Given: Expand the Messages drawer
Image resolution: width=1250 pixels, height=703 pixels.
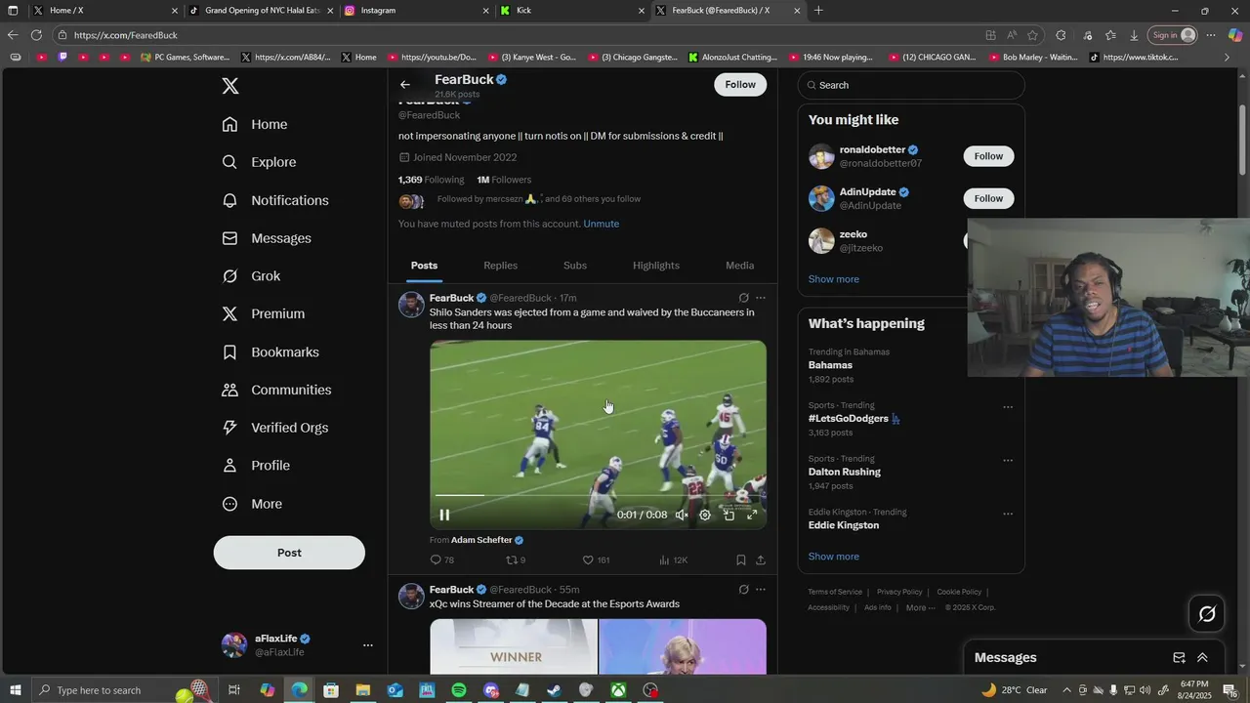Looking at the screenshot, I should pyautogui.click(x=1202, y=658).
